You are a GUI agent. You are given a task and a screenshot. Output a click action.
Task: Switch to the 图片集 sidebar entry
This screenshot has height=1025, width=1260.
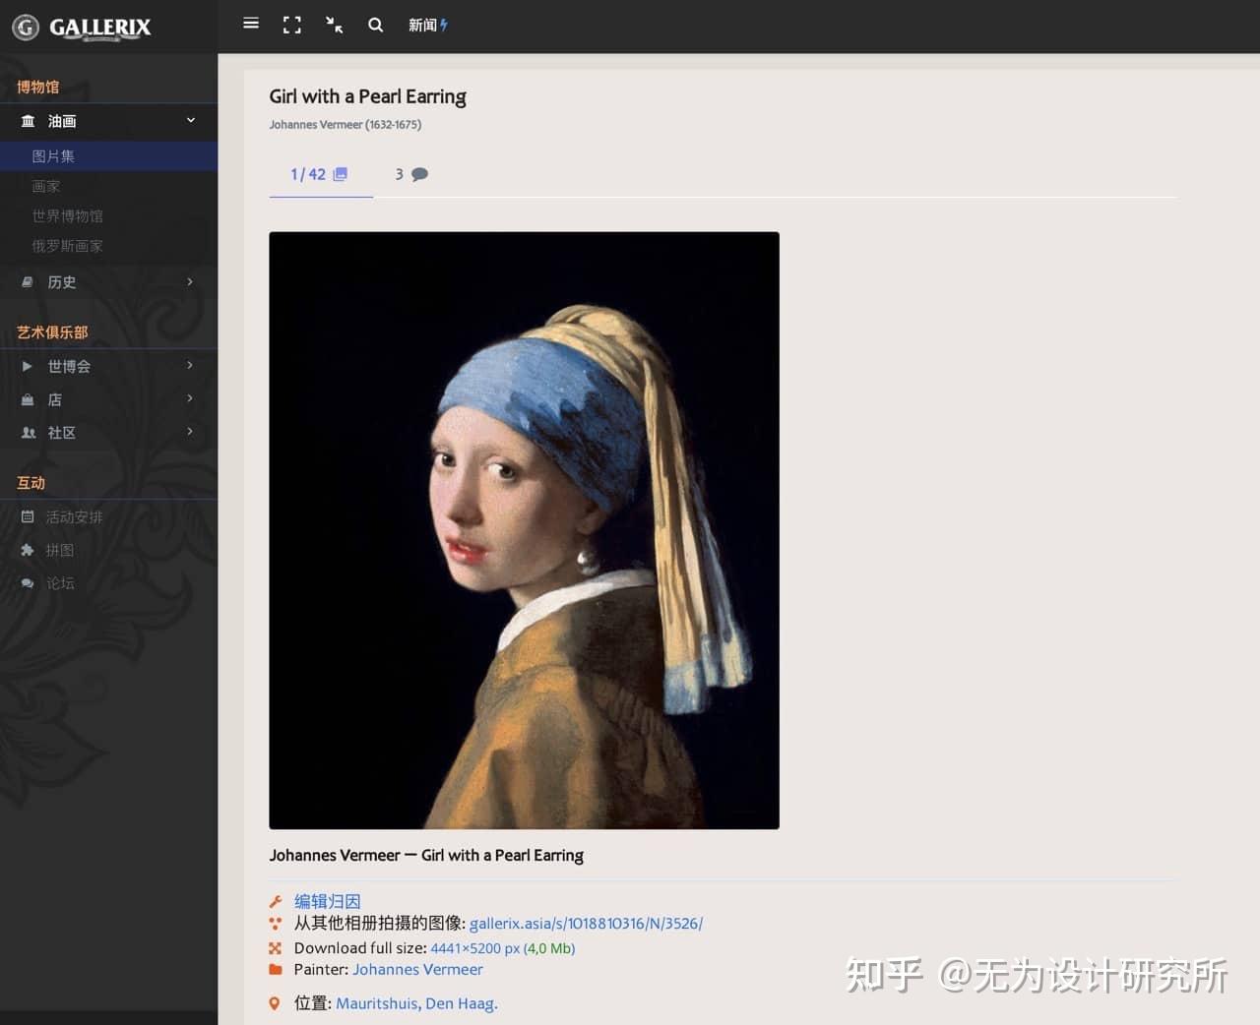point(53,155)
